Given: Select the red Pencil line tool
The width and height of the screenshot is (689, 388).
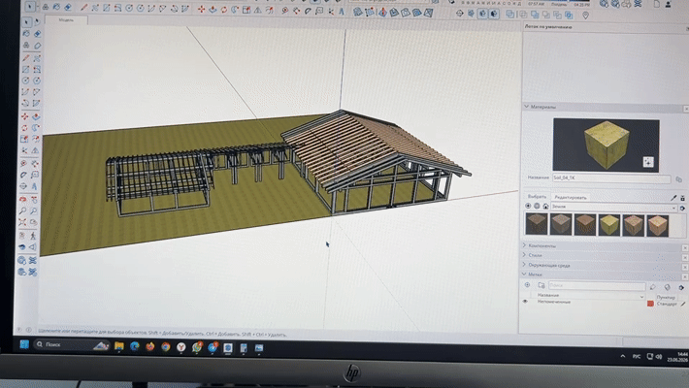Looking at the screenshot, I should coord(26,58).
